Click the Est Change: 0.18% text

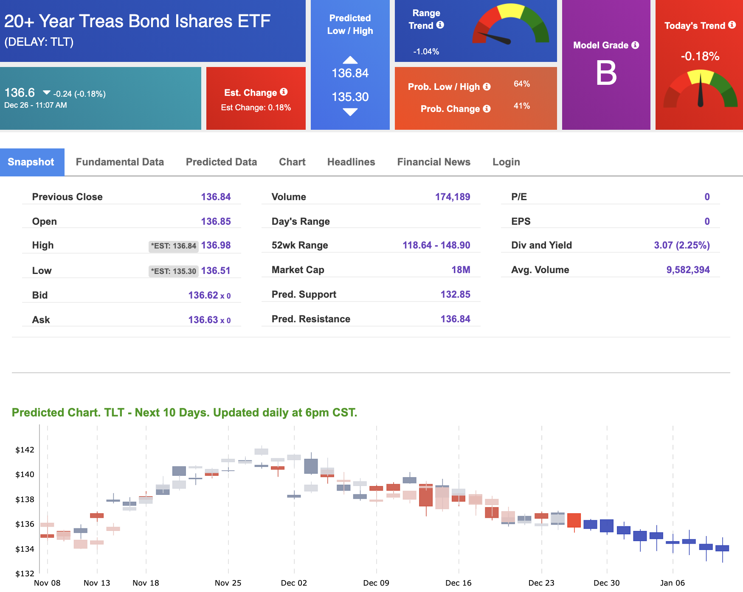click(256, 108)
